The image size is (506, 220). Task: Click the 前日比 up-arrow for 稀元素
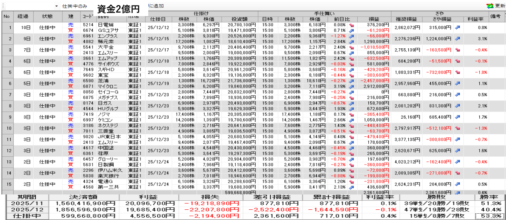tap(351, 41)
